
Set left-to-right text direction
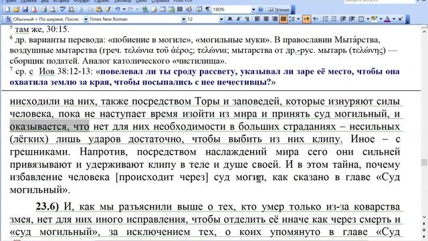pos(306,19)
